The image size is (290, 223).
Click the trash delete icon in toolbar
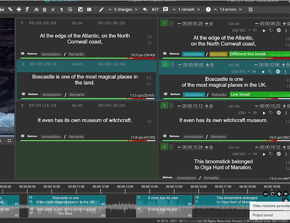click(x=44, y=9)
